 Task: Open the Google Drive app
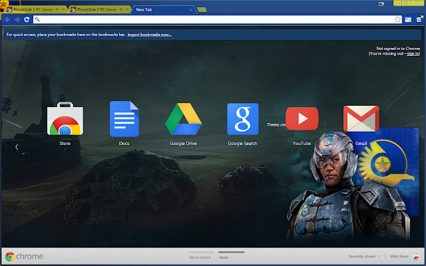coord(184,118)
